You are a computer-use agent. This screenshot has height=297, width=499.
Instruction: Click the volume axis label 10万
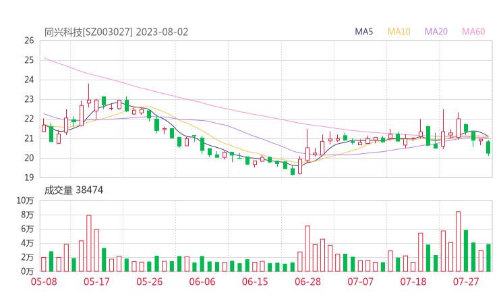(x=25, y=200)
